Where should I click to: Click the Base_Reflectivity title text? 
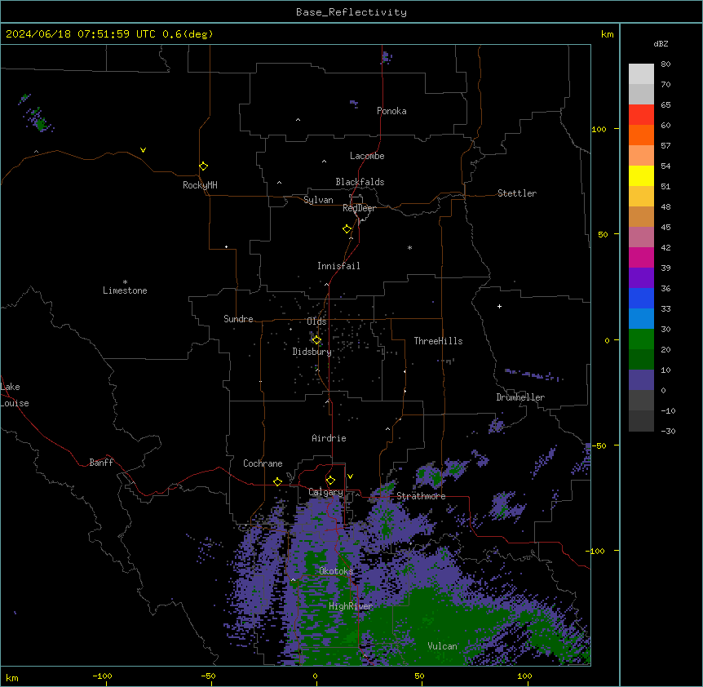point(351,12)
